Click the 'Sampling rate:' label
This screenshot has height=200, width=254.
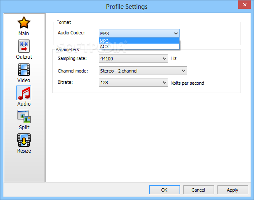[x=72, y=58]
